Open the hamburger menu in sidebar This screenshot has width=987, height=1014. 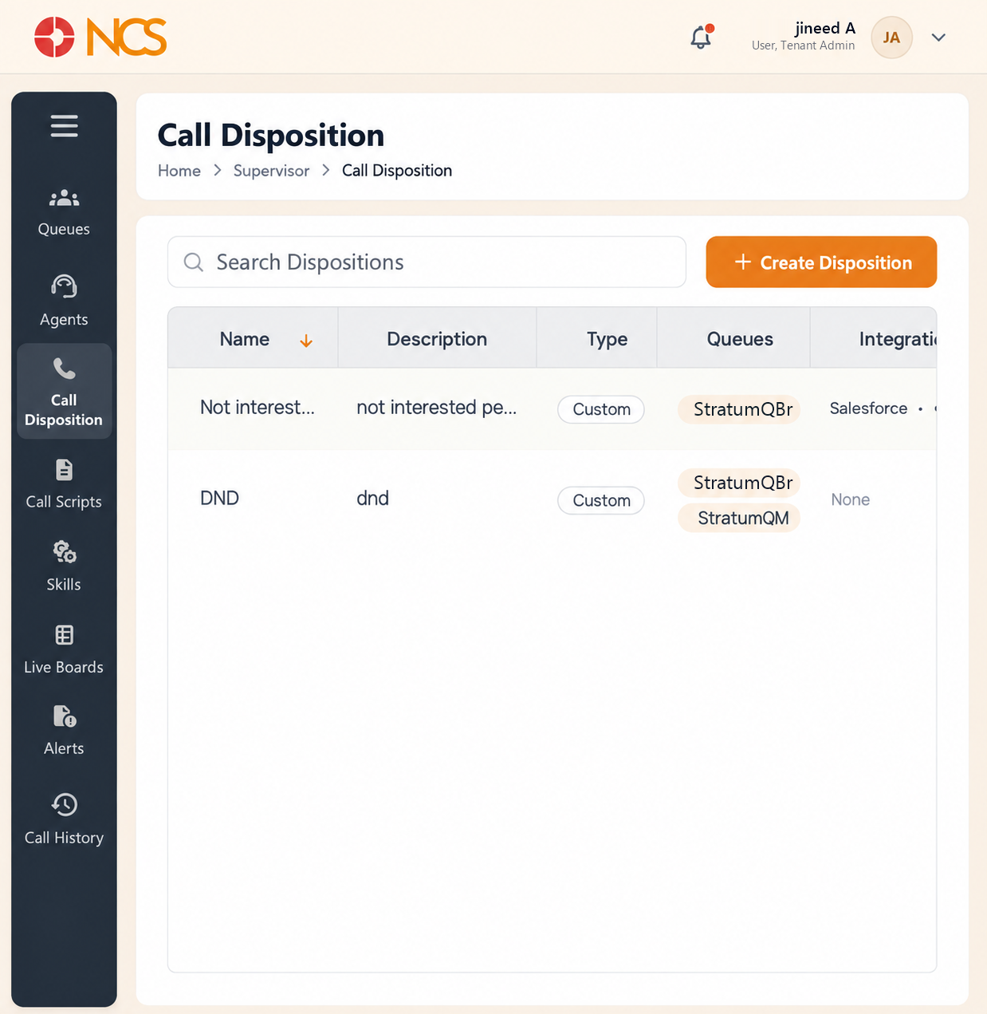(64, 126)
